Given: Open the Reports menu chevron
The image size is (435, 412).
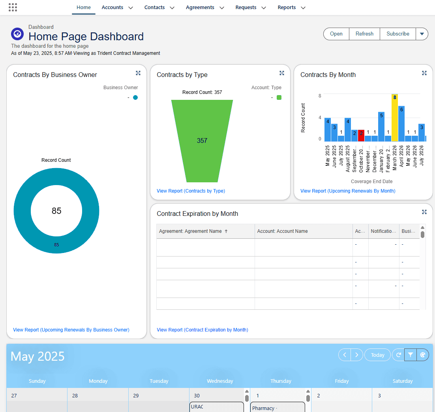Looking at the screenshot, I should click(303, 8).
